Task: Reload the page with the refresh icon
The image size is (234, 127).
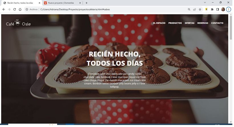Action: pyautogui.click(x=15, y=9)
